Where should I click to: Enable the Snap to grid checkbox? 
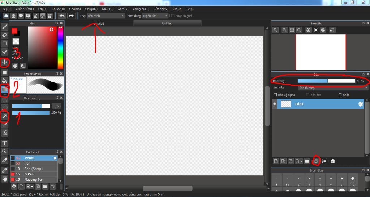pos(173,16)
